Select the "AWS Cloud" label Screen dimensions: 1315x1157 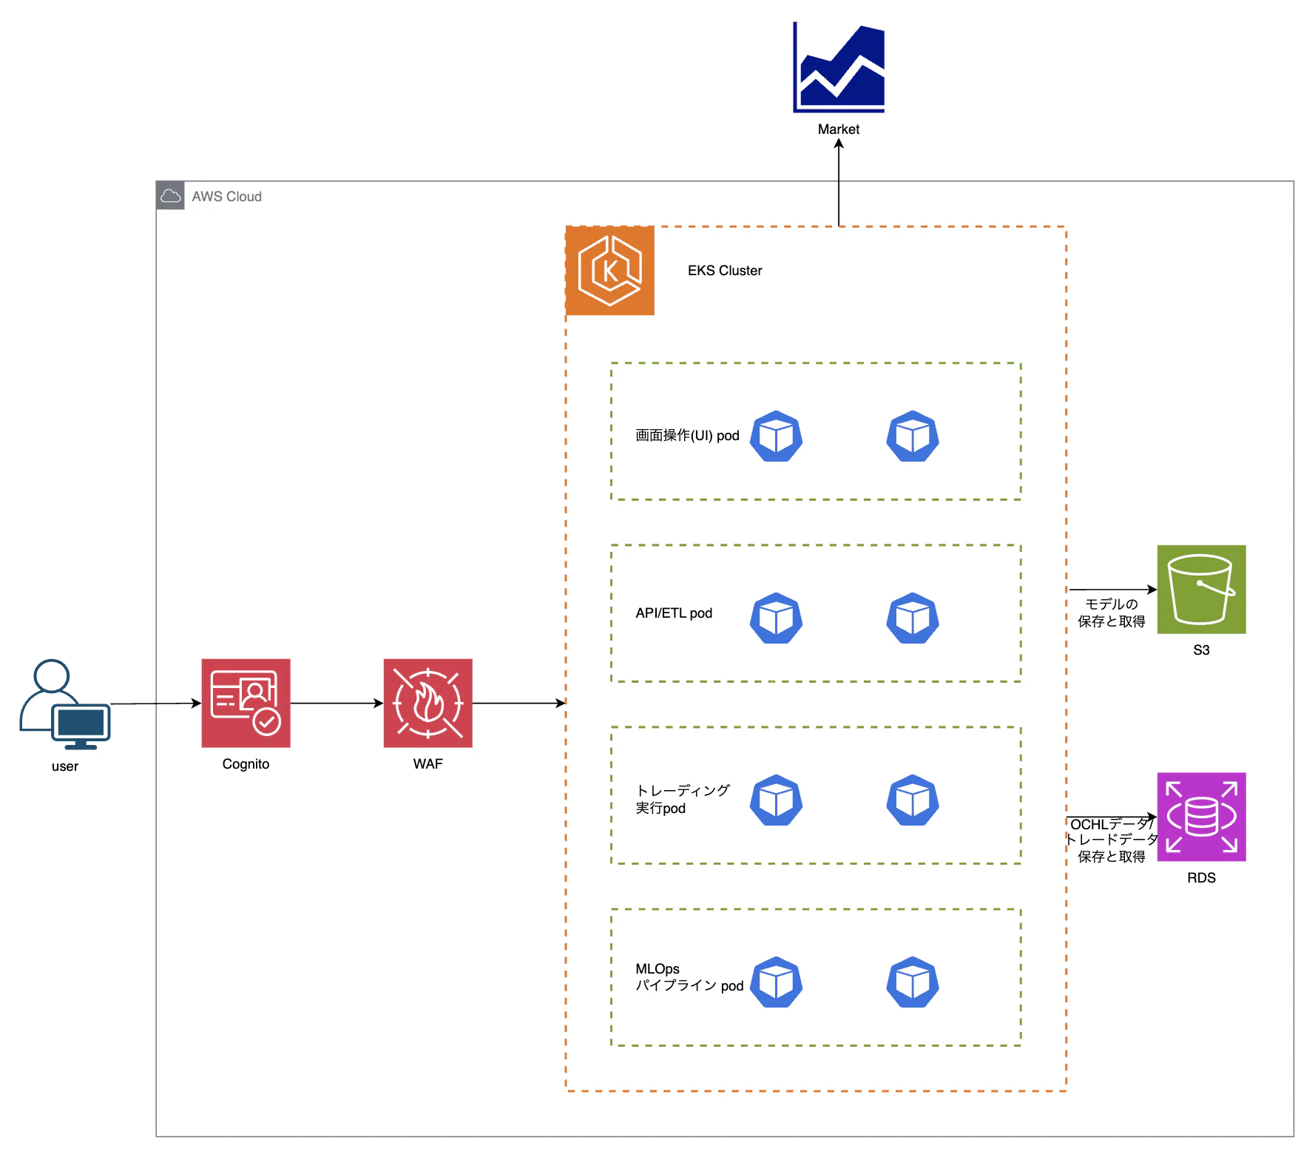[227, 197]
